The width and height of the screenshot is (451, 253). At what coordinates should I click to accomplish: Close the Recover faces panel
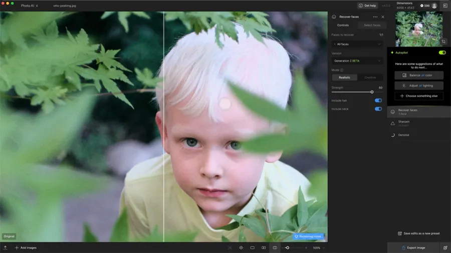pyautogui.click(x=383, y=17)
